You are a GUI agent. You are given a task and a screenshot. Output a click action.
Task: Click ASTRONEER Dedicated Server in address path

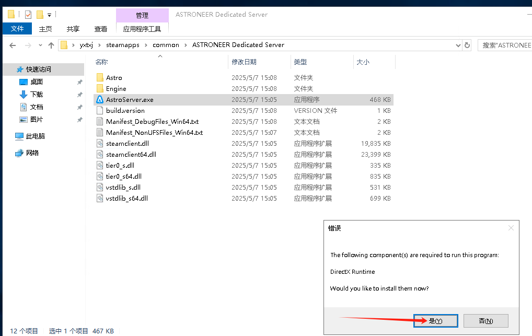pyautogui.click(x=238, y=45)
